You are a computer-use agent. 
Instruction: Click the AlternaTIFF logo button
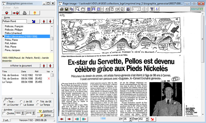click(x=197, y=9)
